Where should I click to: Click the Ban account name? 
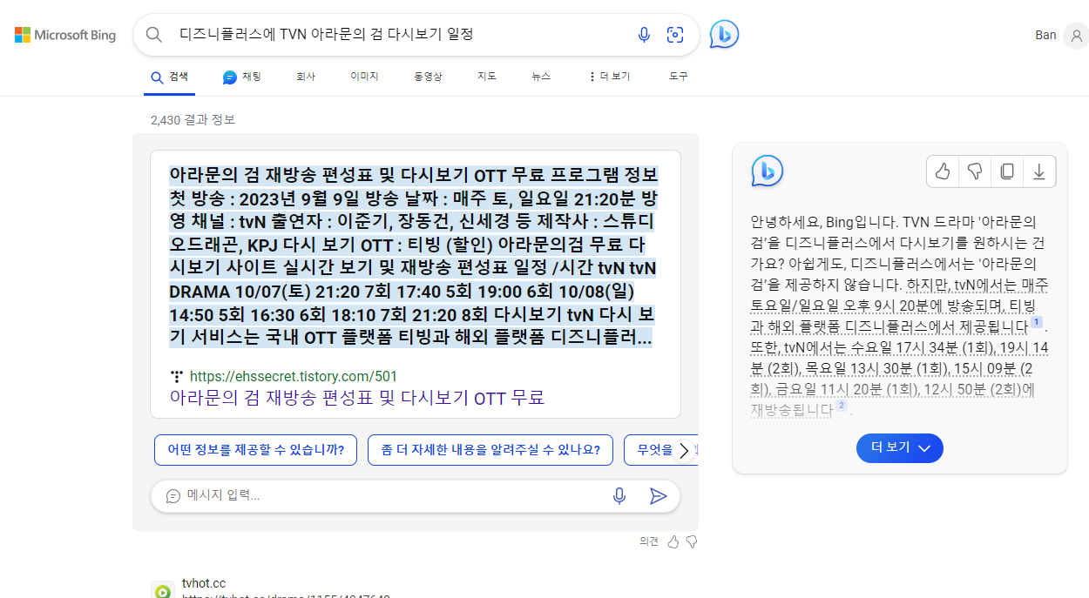tap(1045, 36)
